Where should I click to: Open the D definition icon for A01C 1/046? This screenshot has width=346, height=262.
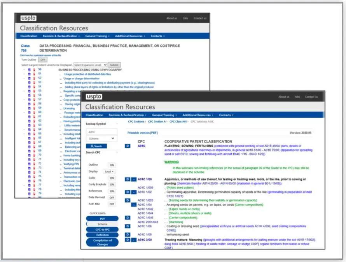point(128,218)
